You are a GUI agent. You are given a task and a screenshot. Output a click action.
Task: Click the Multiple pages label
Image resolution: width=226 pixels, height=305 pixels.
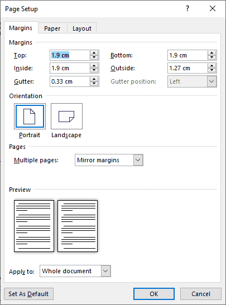[36, 160]
